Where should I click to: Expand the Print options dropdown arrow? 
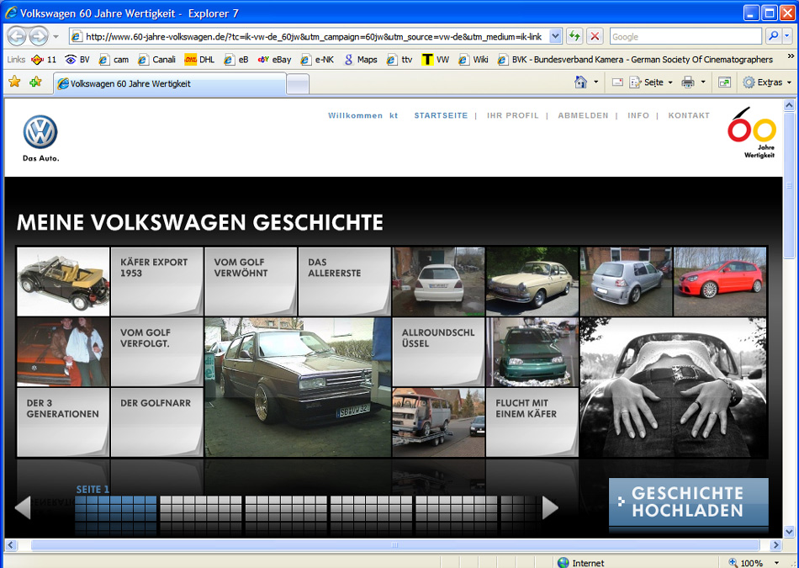[703, 82]
